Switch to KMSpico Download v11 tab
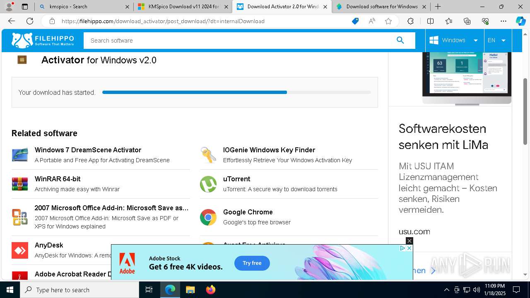The height and width of the screenshot is (298, 530). (183, 7)
